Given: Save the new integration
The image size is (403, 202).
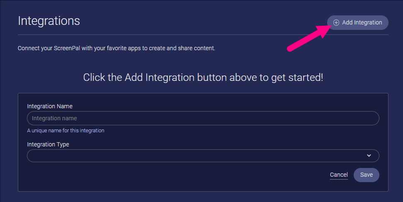Looking at the screenshot, I should (x=366, y=175).
